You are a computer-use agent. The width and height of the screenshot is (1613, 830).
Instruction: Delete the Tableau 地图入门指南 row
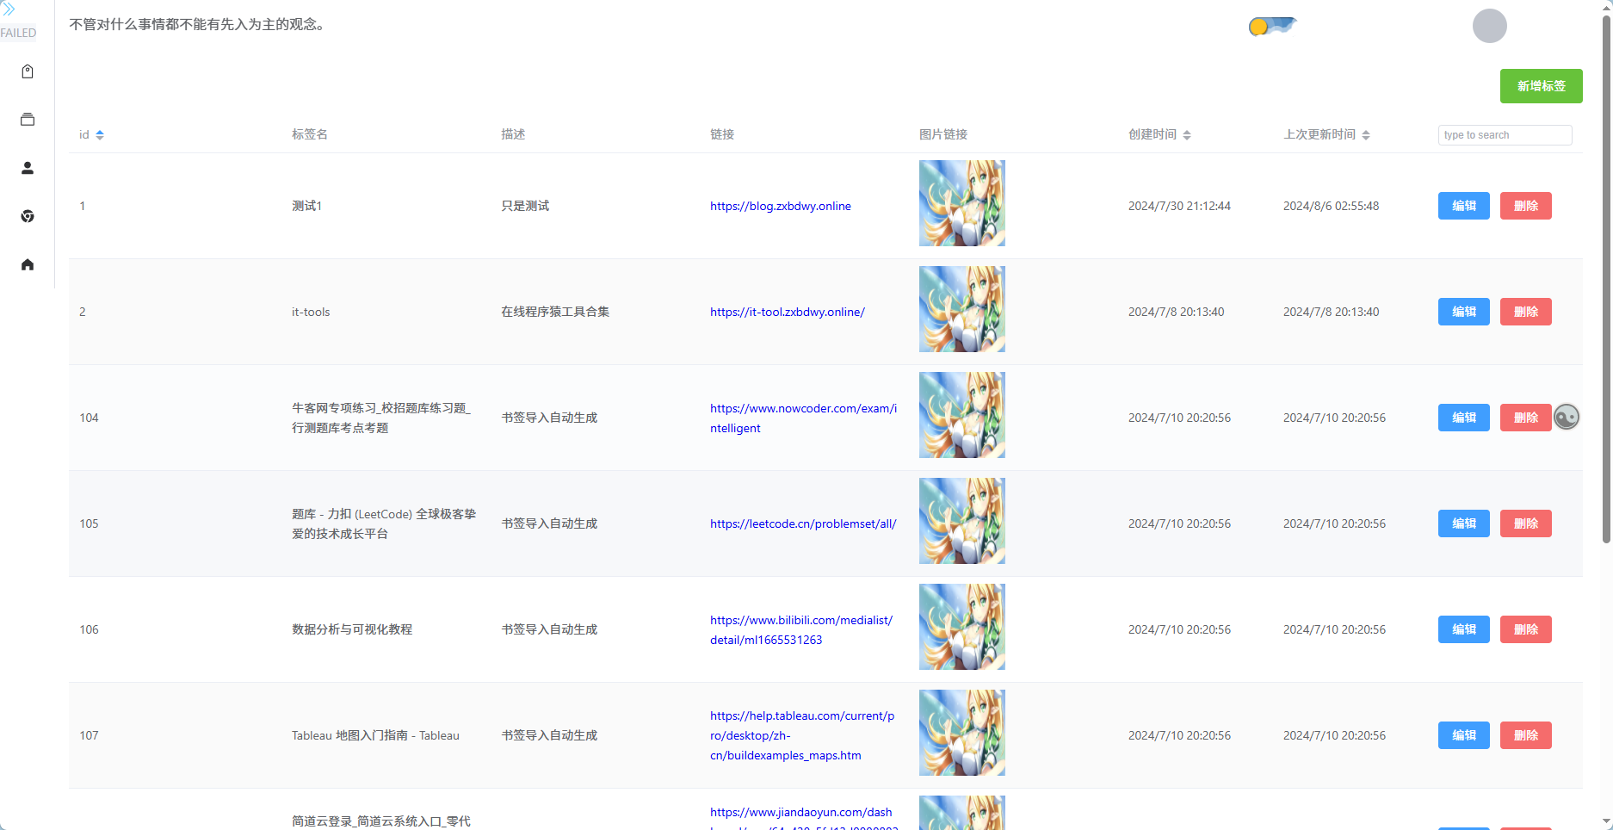coord(1525,735)
